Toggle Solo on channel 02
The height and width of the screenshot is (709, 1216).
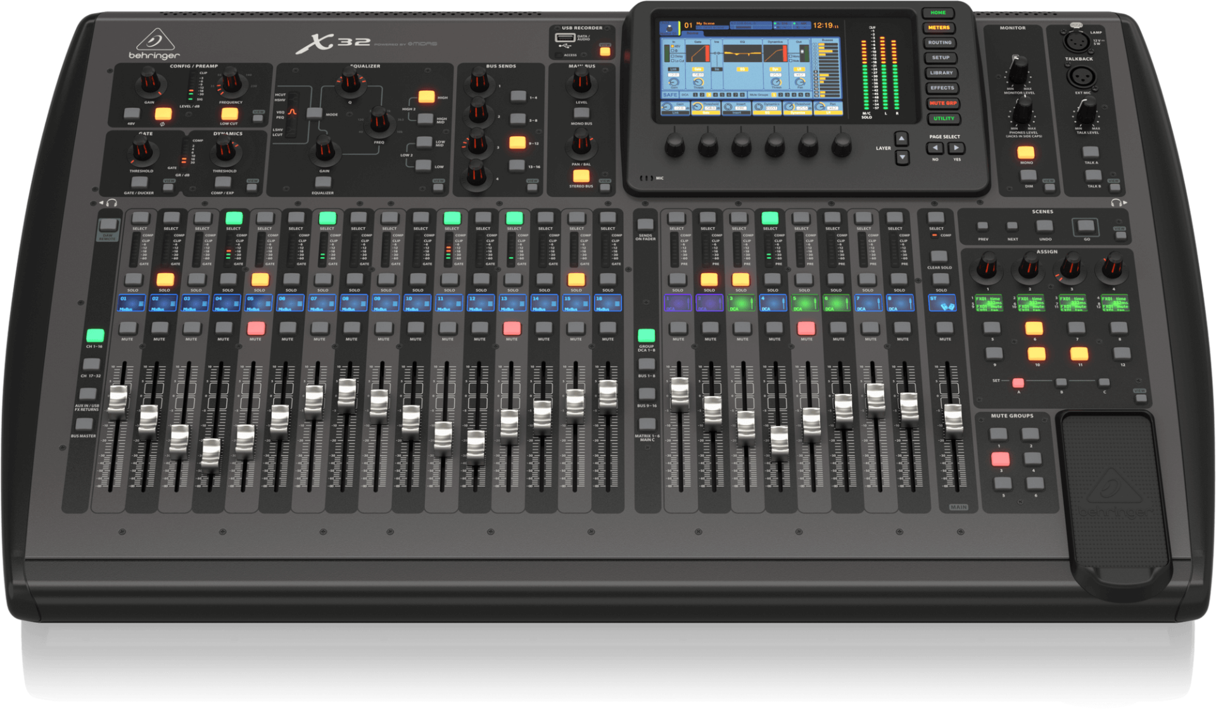click(x=165, y=279)
